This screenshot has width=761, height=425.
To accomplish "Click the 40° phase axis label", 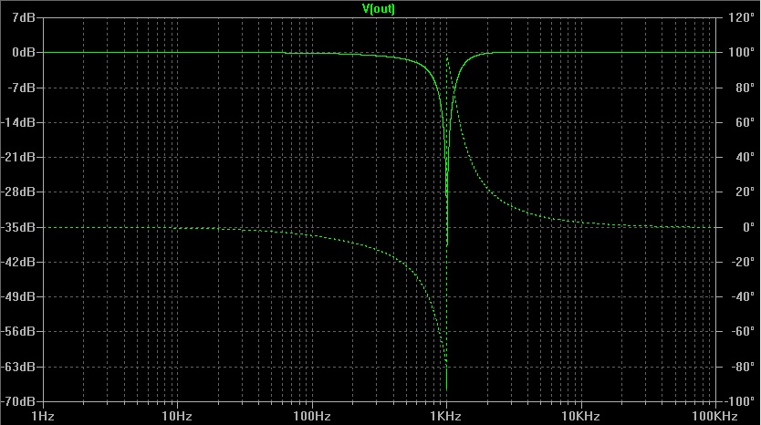I will pyautogui.click(x=745, y=157).
